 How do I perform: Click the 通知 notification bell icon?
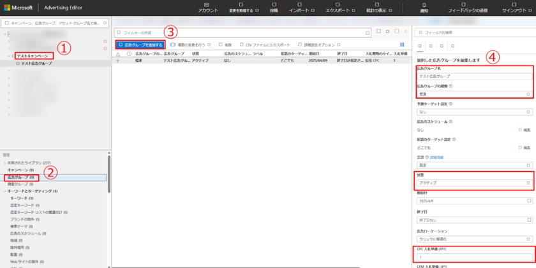point(424,4)
